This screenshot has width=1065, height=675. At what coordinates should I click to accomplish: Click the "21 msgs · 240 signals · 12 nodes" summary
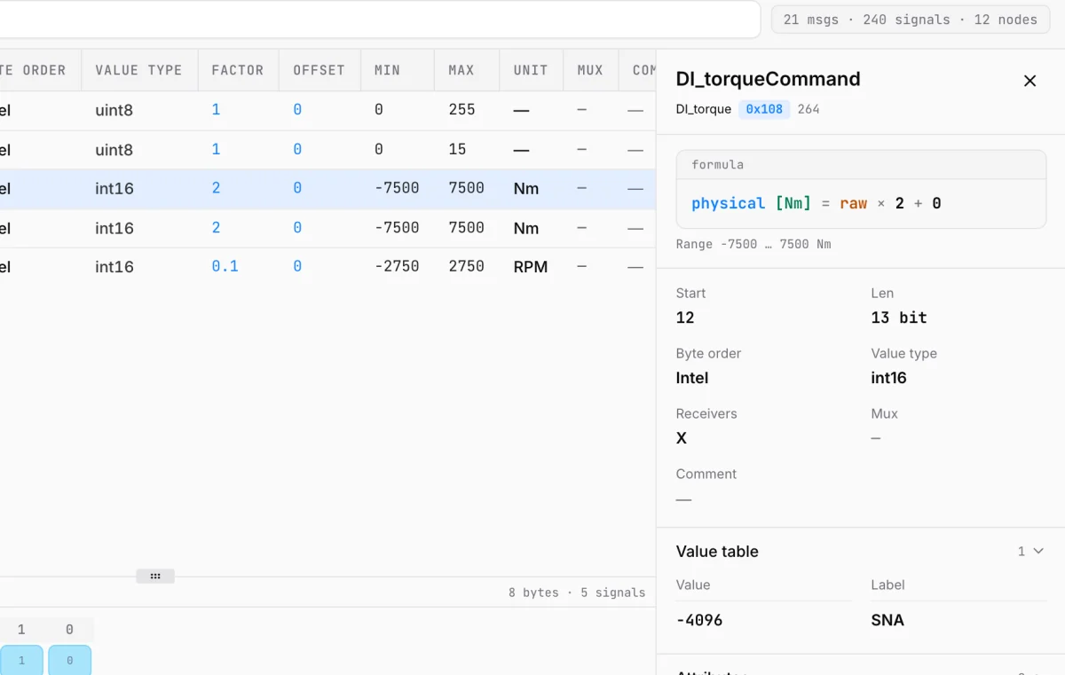[x=911, y=20]
